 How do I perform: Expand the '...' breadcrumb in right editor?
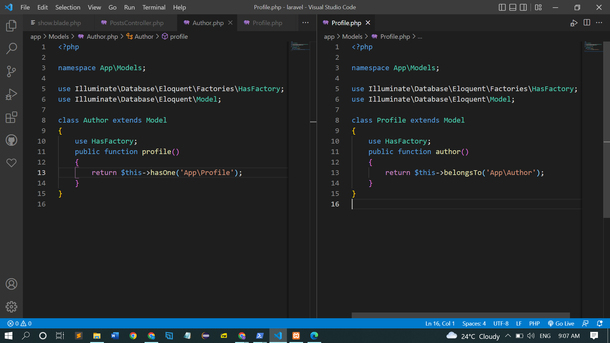point(420,37)
